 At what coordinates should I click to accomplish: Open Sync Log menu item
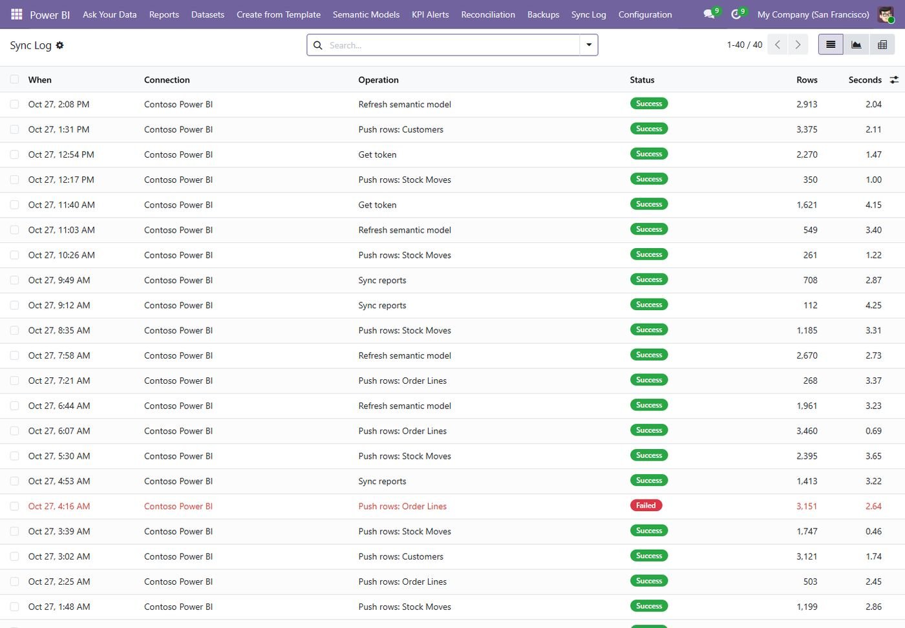pyautogui.click(x=589, y=14)
